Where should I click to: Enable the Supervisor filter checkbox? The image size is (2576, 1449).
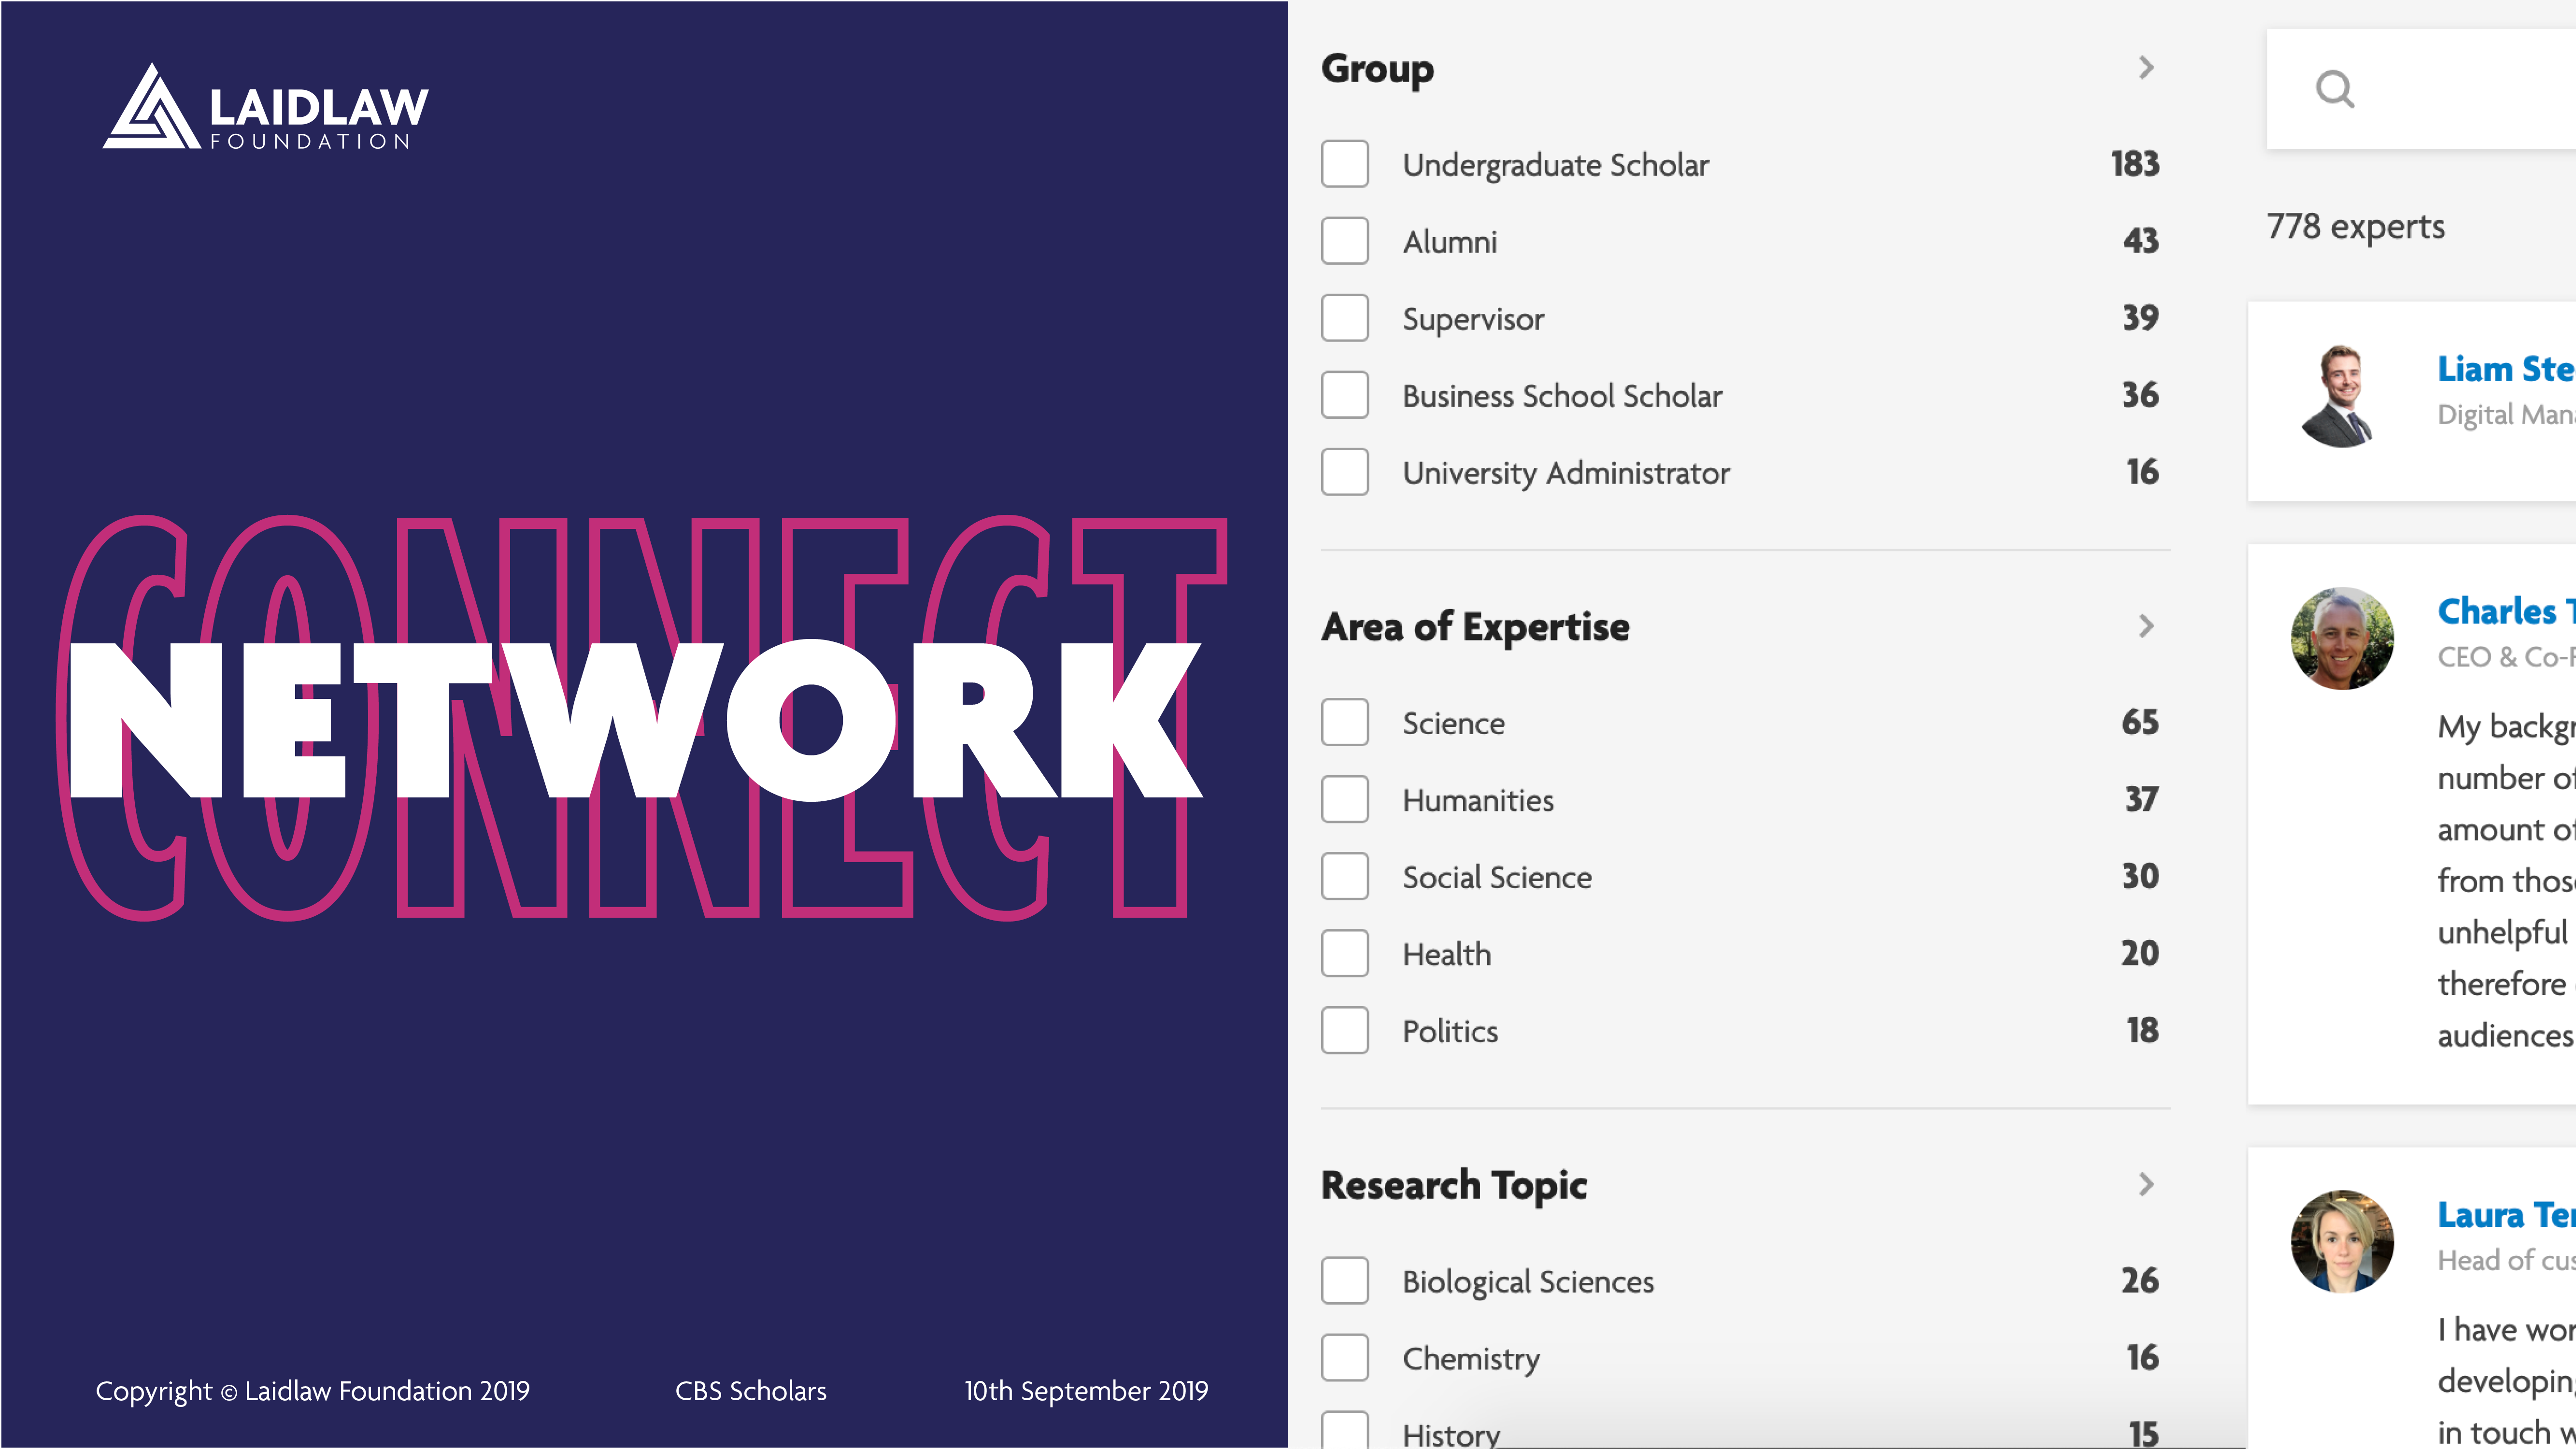coord(1345,318)
